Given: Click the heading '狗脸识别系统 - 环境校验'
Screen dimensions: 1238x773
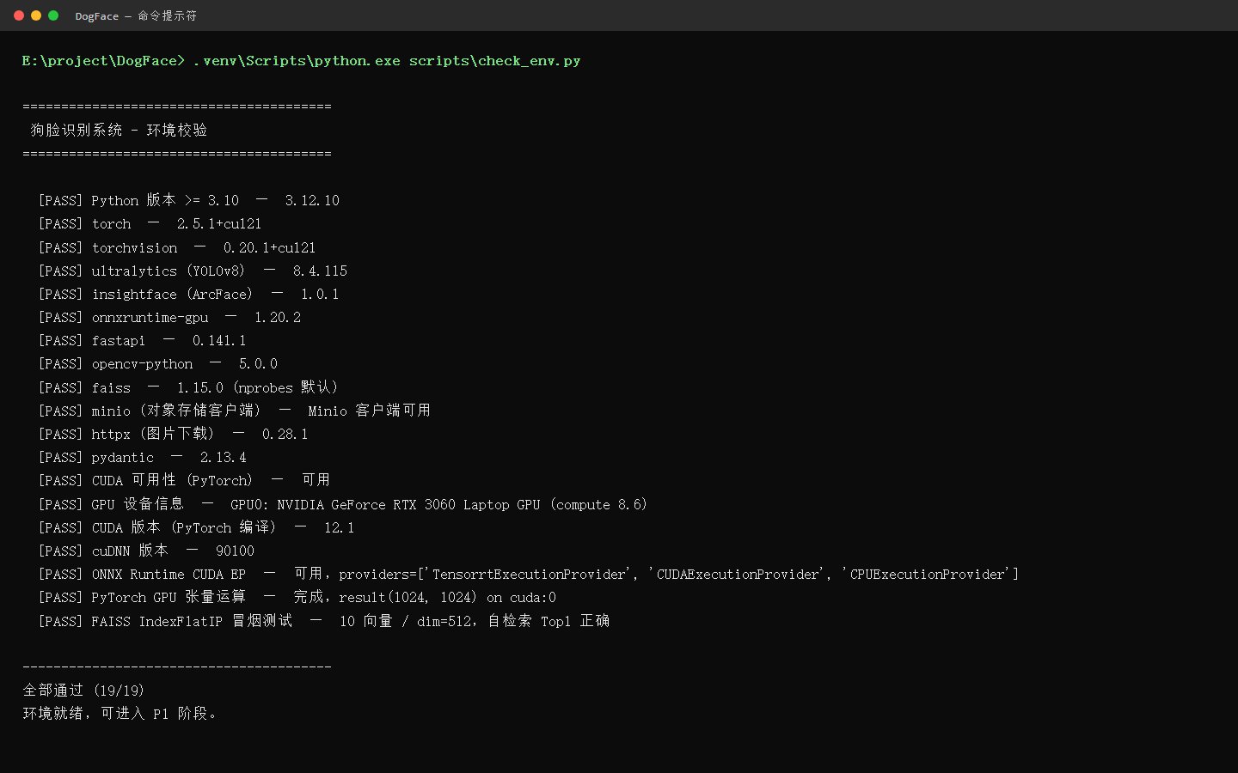Looking at the screenshot, I should click(119, 130).
